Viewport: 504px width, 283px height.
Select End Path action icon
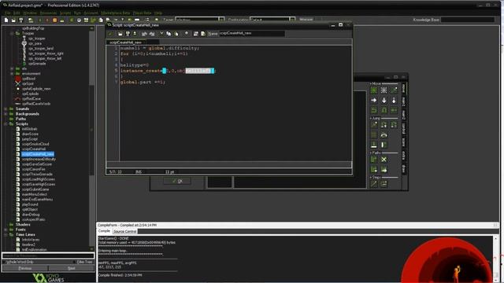384,160
